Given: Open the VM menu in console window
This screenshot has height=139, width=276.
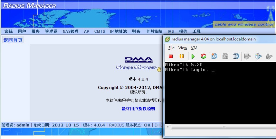Looking at the screenshot, I should click(x=194, y=48).
